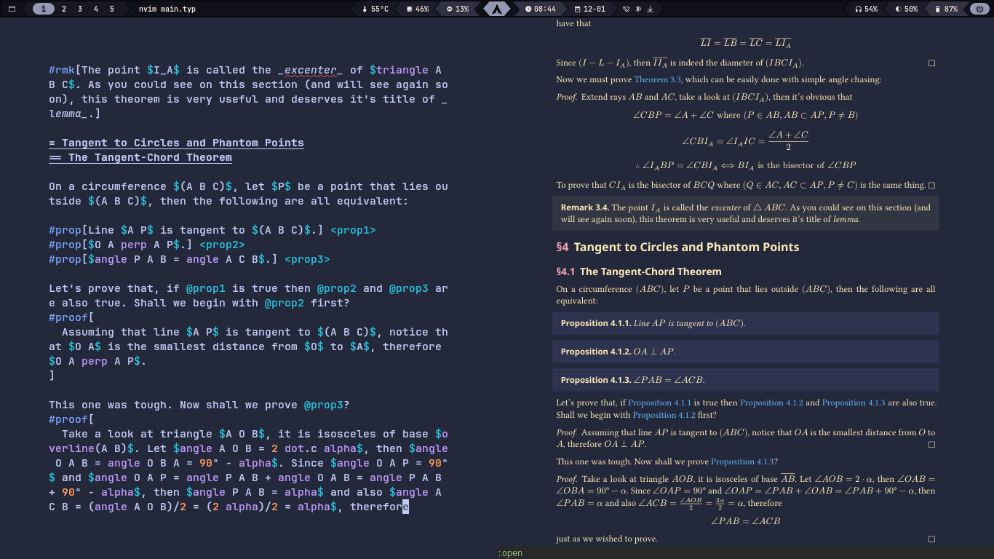Screen dimensions: 994x559
Task: Click the thermometer icon at 55°C
Action: pyautogui.click(x=365, y=9)
